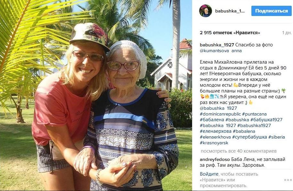Click the #puntacana hashtag
Viewport: 293px width, 191px height.
click(x=254, y=114)
